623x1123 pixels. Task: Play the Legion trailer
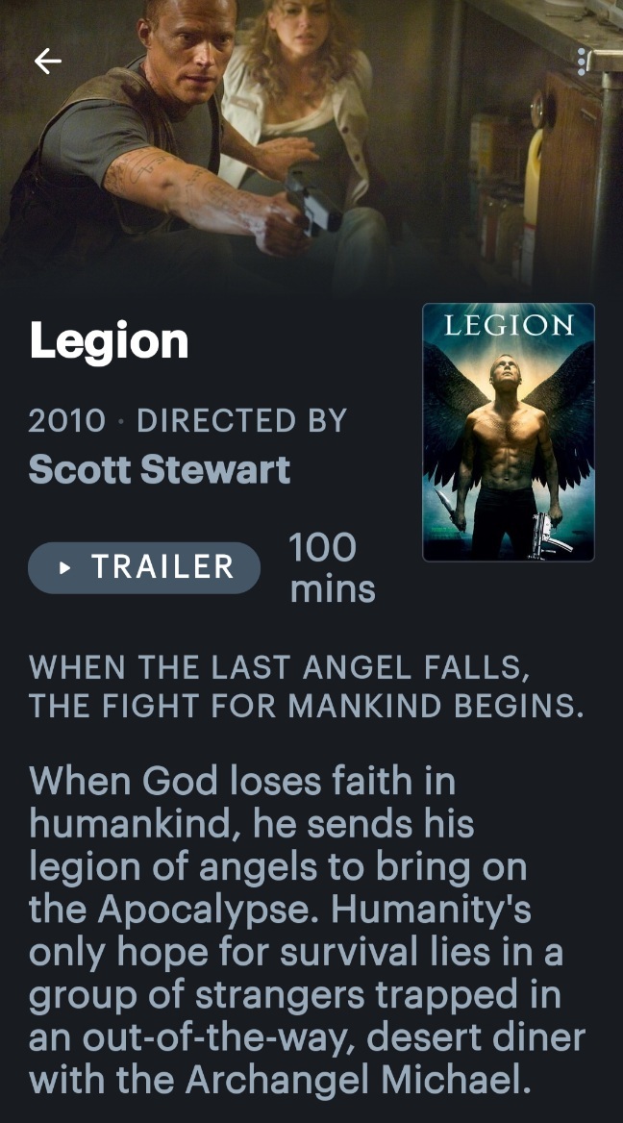click(144, 568)
